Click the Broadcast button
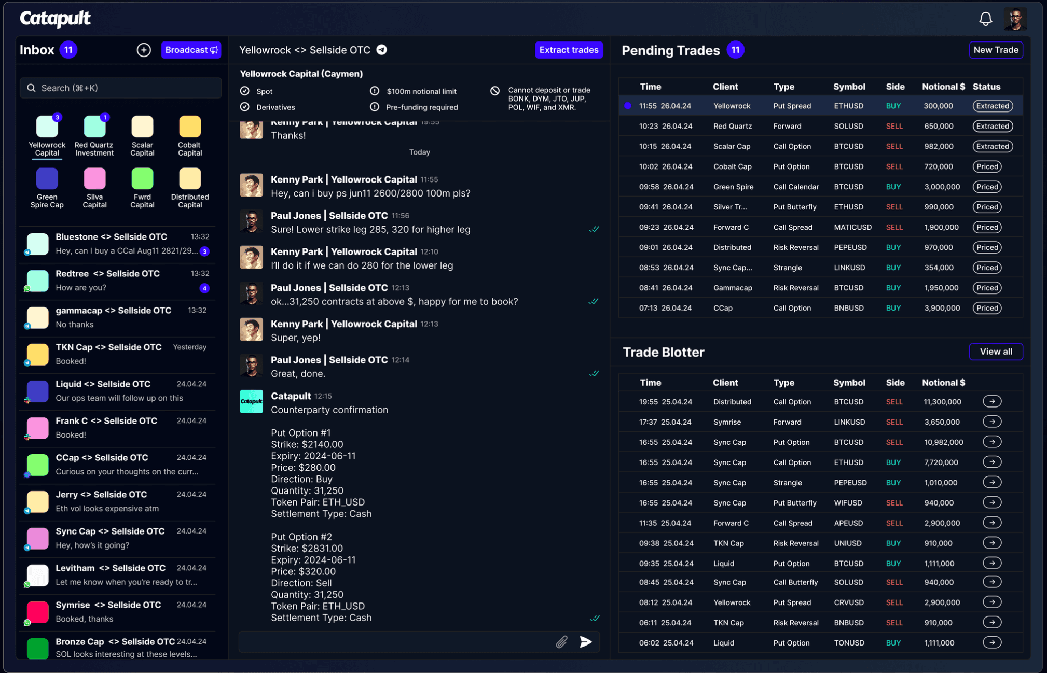This screenshot has height=673, width=1047. (x=191, y=50)
